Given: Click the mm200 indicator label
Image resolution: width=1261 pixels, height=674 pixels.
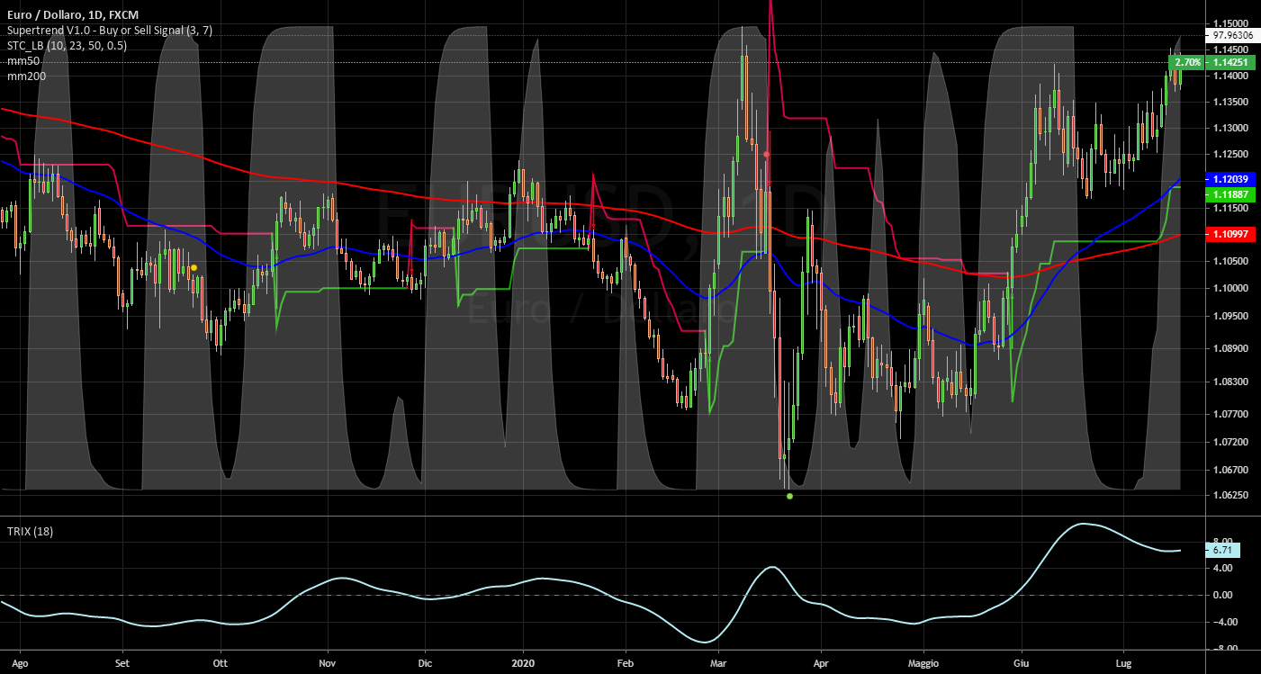Looking at the screenshot, I should pos(26,76).
